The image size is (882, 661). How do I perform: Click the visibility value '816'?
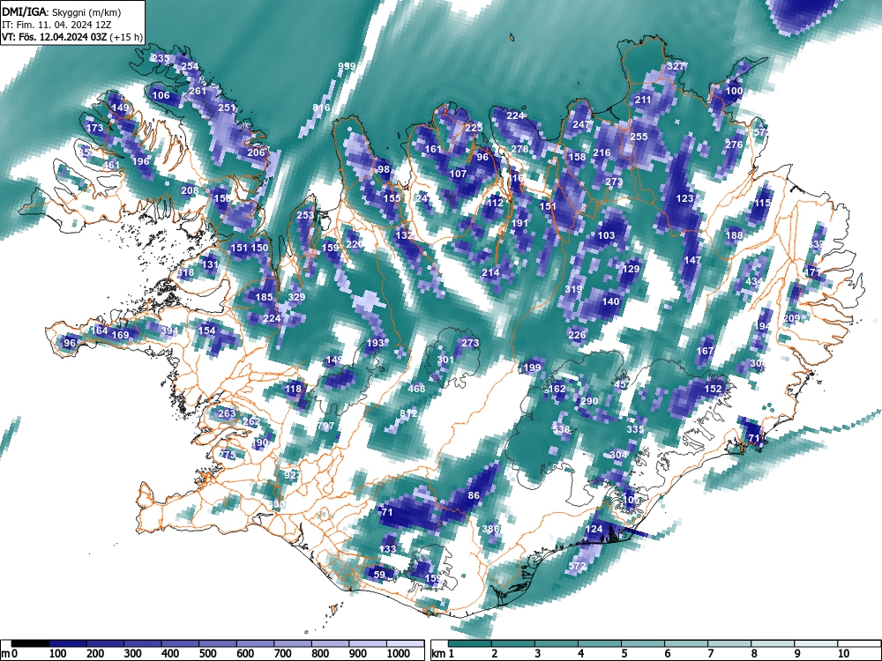321,108
